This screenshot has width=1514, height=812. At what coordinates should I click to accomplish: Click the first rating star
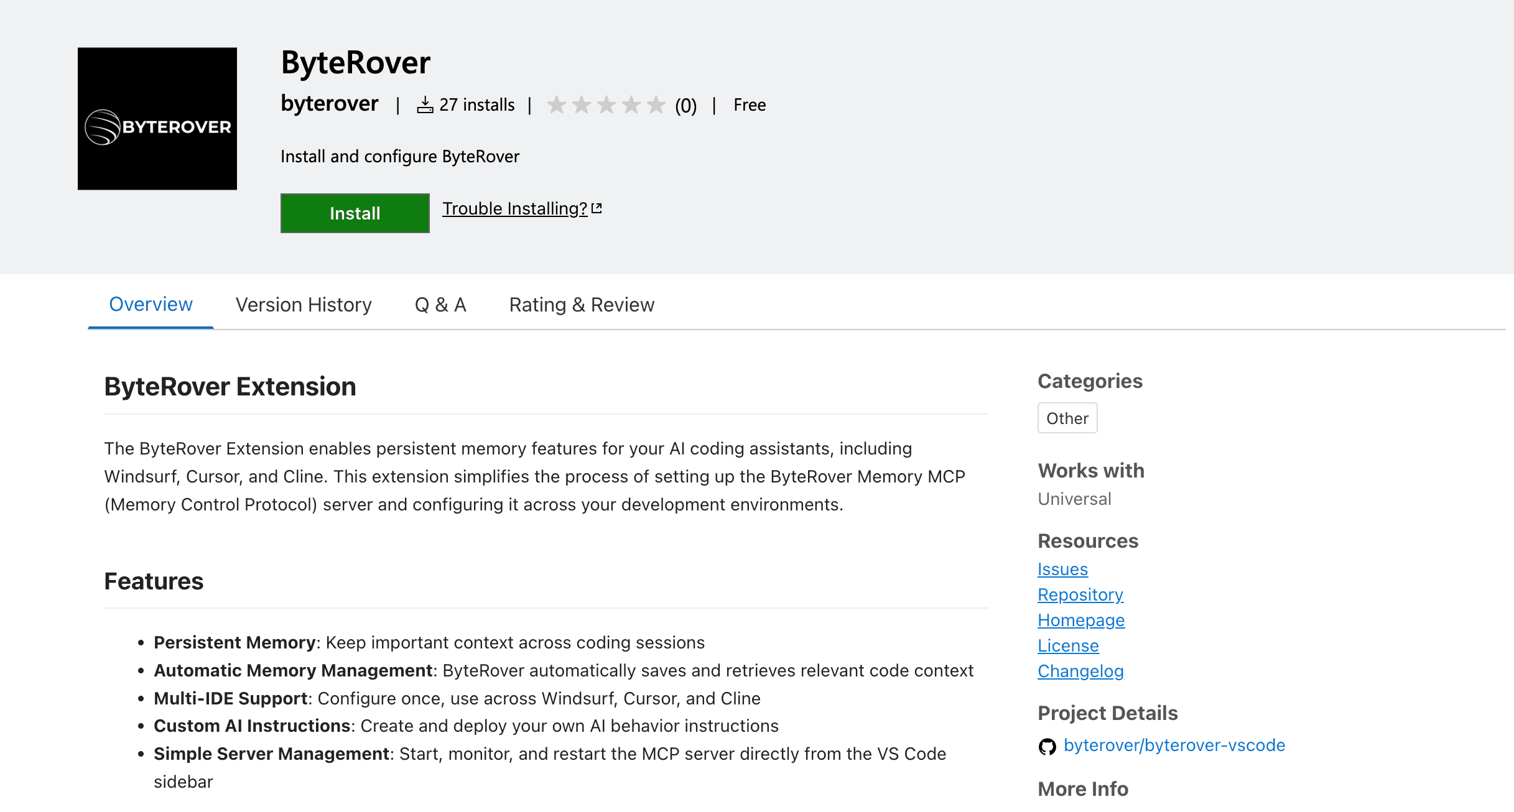(x=556, y=105)
